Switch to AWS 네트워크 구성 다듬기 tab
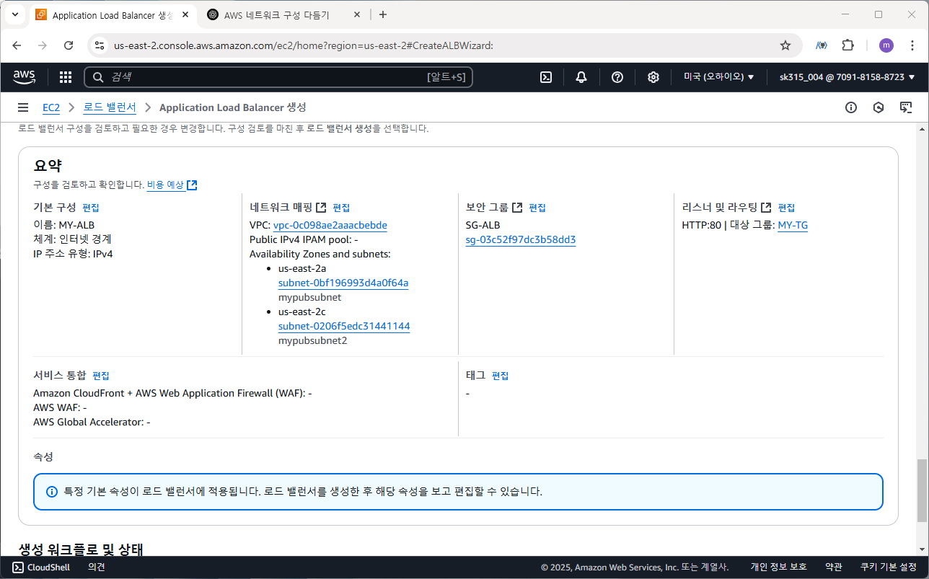The height and width of the screenshot is (579, 929). (277, 15)
